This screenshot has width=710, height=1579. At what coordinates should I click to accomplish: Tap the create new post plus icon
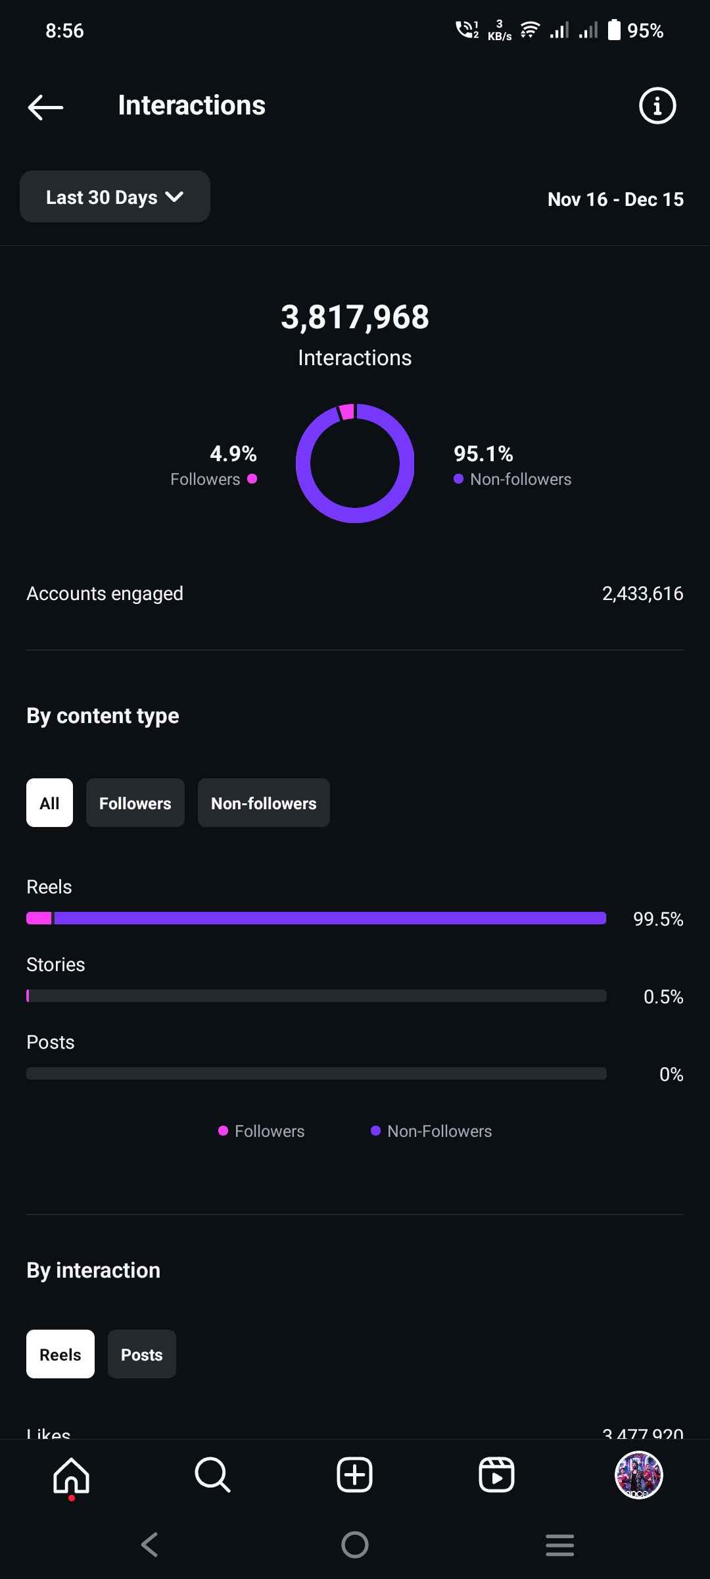click(x=354, y=1475)
